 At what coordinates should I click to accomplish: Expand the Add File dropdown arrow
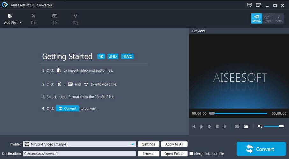pos(21,23)
